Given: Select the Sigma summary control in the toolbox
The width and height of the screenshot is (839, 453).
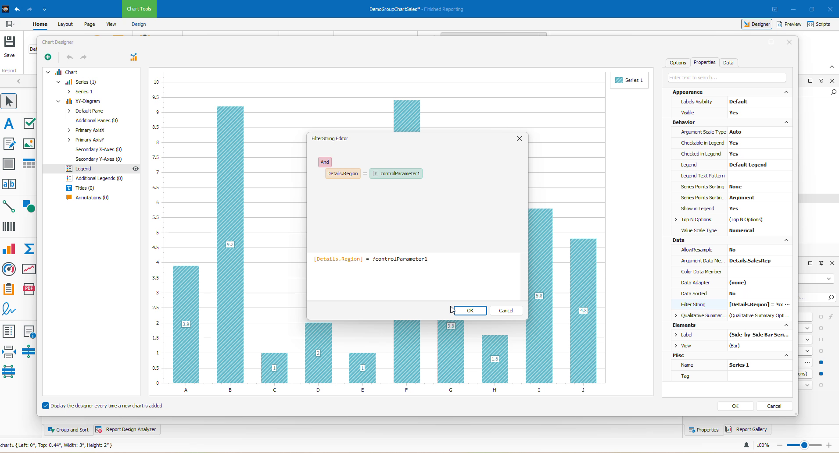Looking at the screenshot, I should tap(29, 249).
